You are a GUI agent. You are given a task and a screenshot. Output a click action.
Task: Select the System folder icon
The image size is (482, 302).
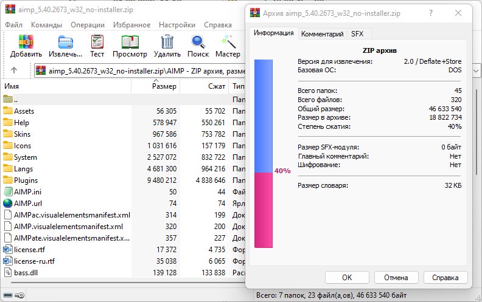coord(8,157)
